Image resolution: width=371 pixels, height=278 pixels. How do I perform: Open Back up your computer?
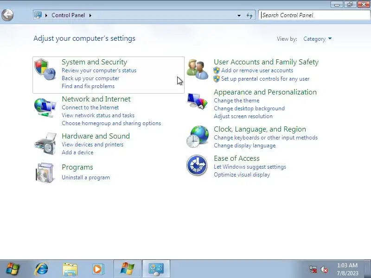click(90, 78)
